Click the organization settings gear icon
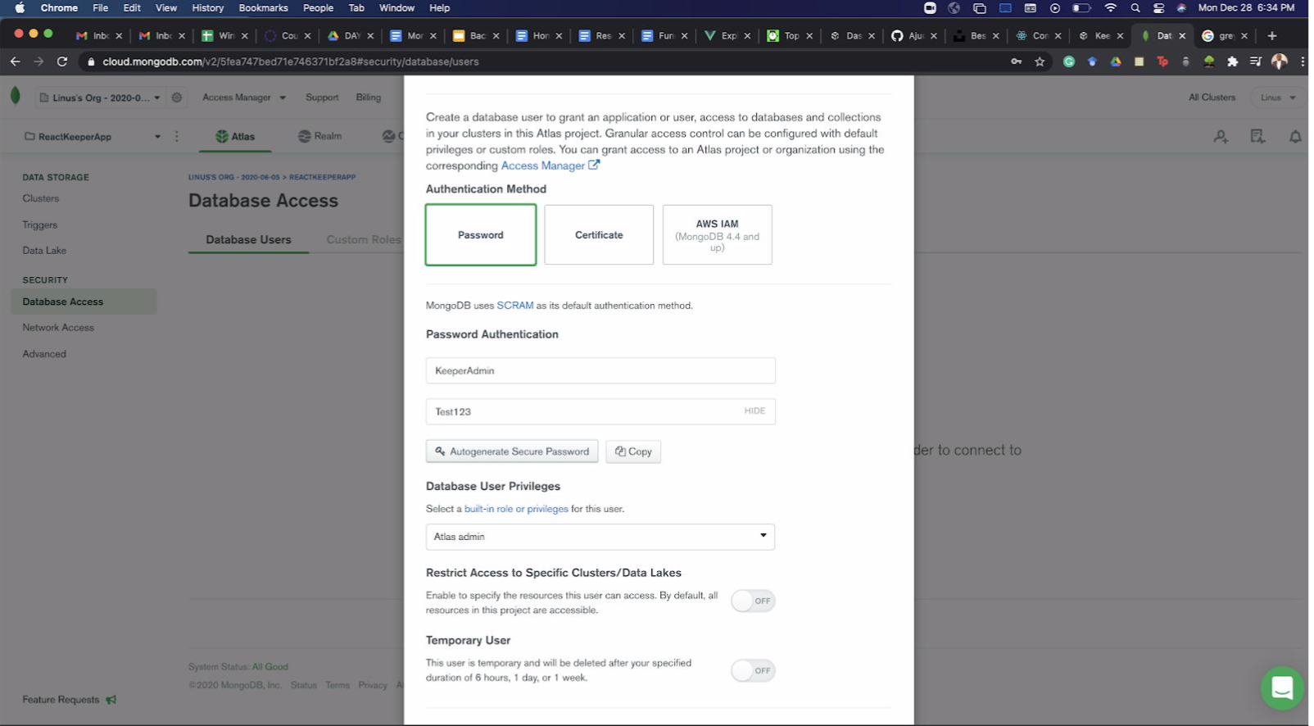 [x=177, y=98]
